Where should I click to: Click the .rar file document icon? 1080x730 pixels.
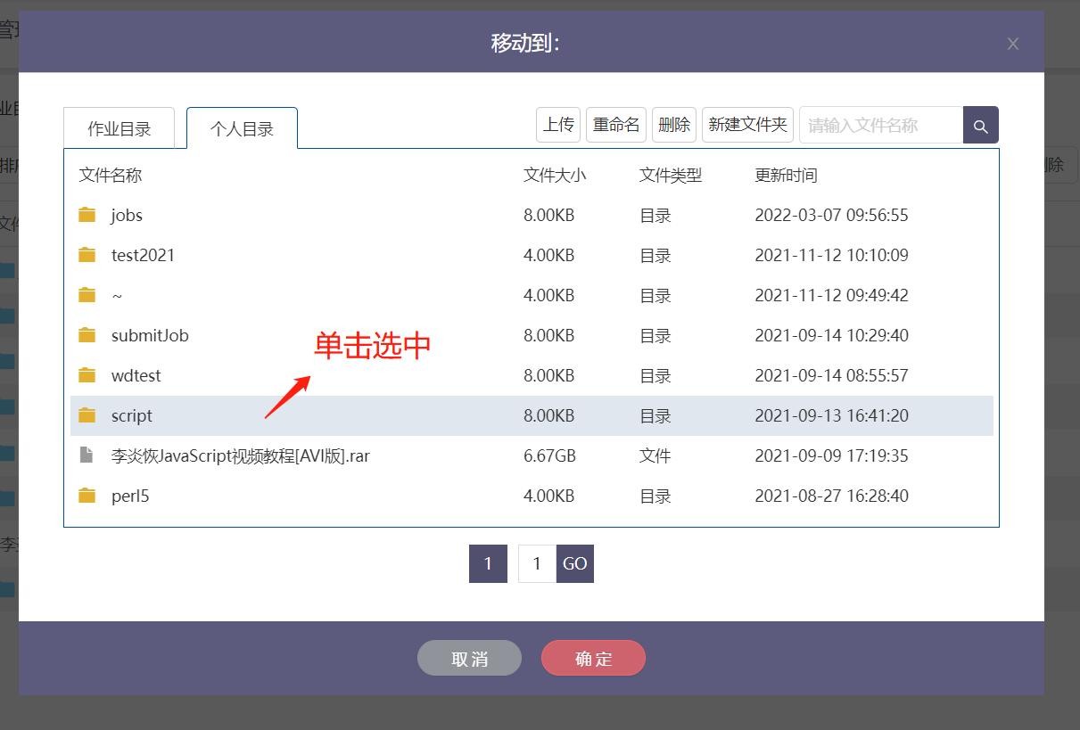coord(87,455)
